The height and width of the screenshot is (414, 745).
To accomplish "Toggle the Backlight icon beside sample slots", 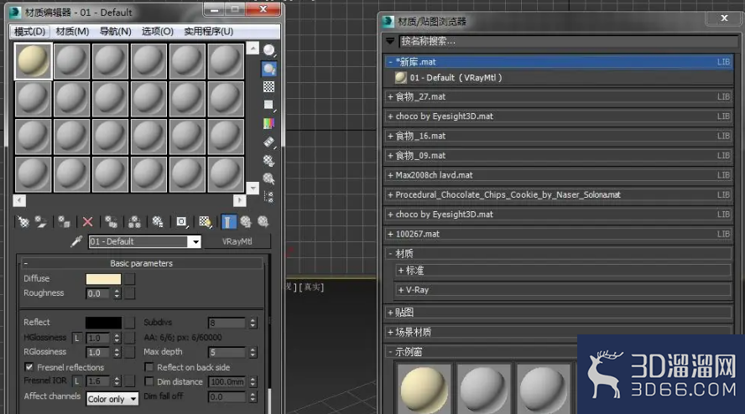I will [269, 69].
